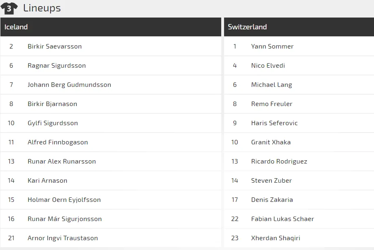Click the Lineups section heading

[42, 8]
